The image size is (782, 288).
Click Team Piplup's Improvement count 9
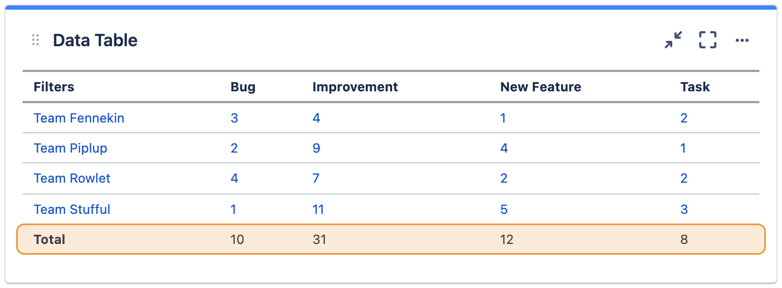click(316, 148)
